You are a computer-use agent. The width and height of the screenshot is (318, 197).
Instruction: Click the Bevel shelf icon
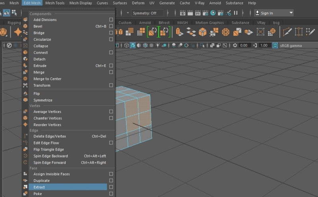(x=202, y=32)
